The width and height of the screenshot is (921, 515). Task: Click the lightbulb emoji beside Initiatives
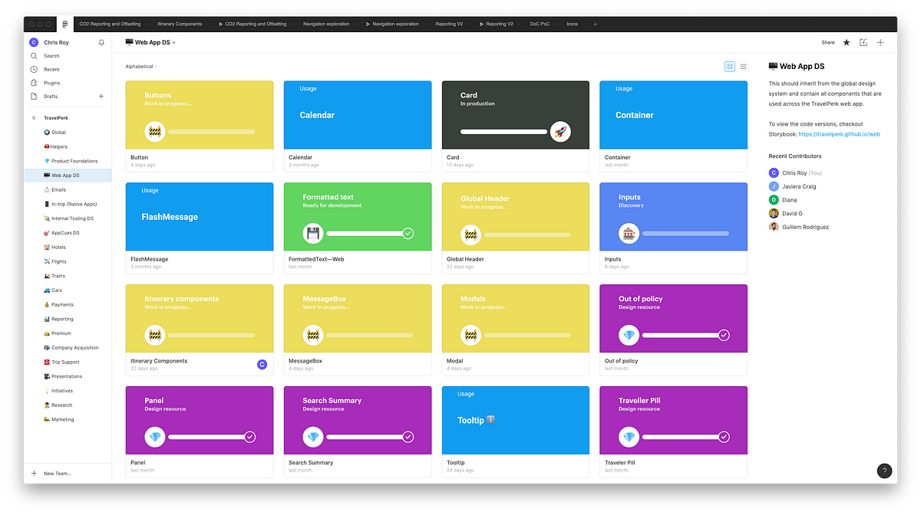point(47,391)
